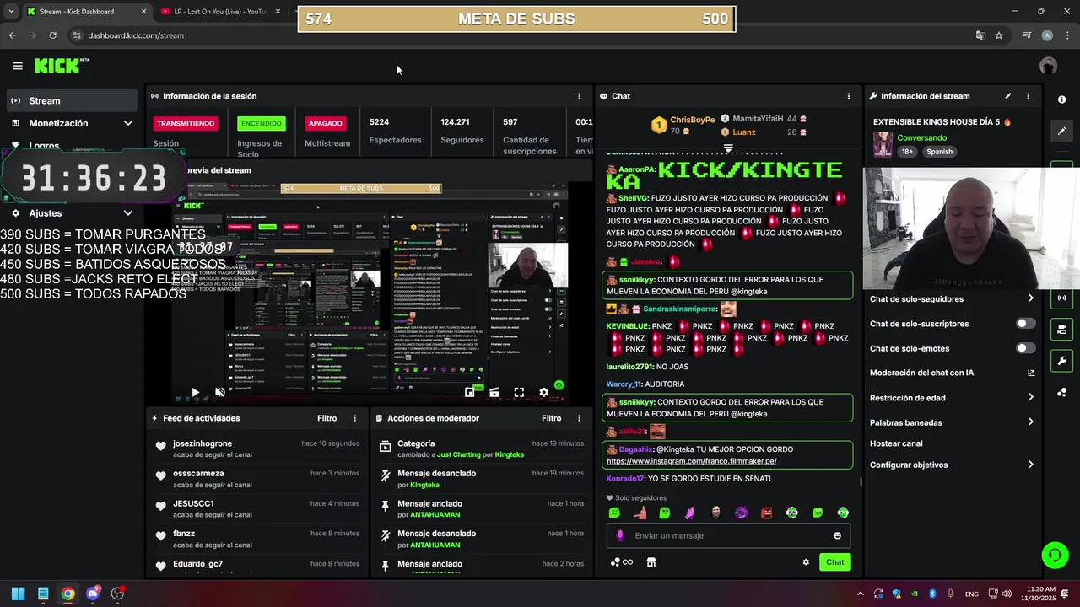
Task: Open Acciones de moderador three-dot menu
Action: 579,418
